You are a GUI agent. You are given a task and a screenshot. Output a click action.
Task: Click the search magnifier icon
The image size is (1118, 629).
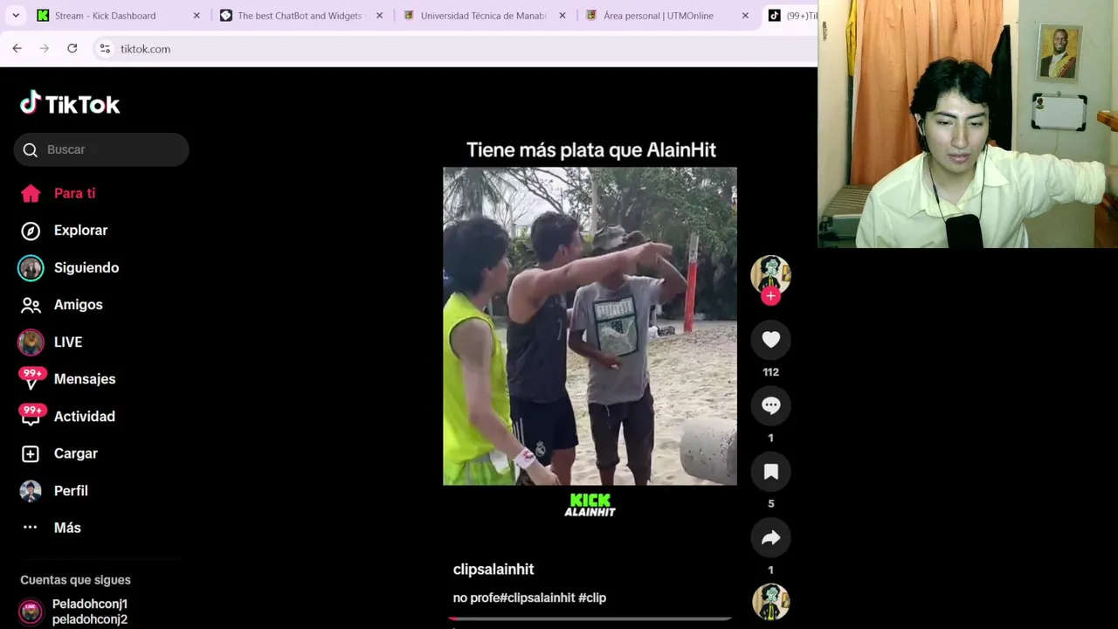point(31,149)
